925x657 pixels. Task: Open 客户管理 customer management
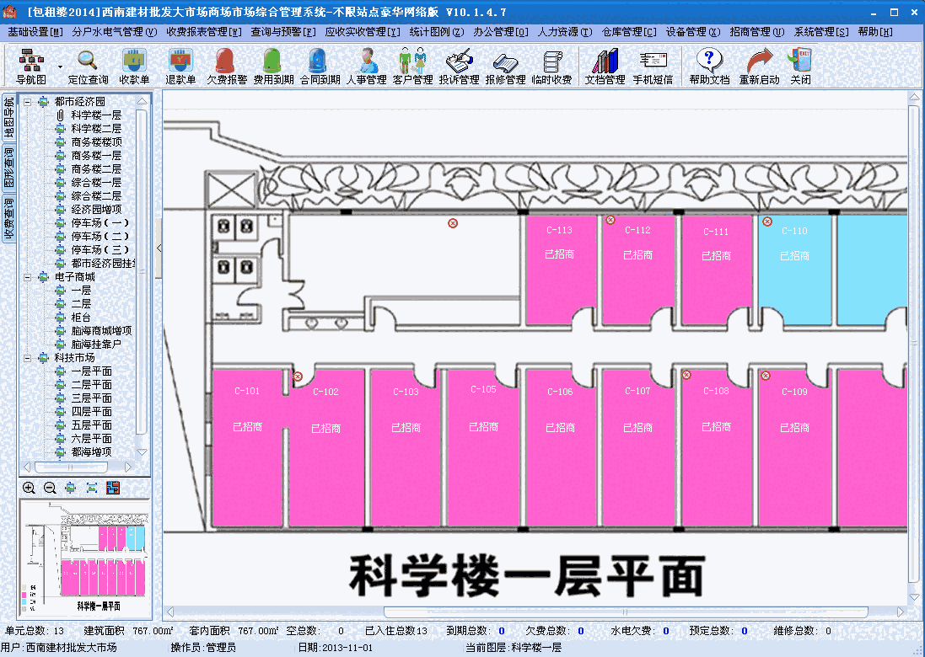click(412, 66)
